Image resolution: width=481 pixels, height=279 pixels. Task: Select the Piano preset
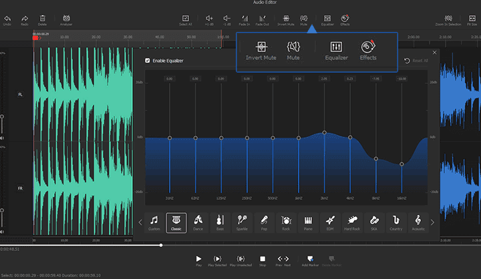(x=308, y=222)
